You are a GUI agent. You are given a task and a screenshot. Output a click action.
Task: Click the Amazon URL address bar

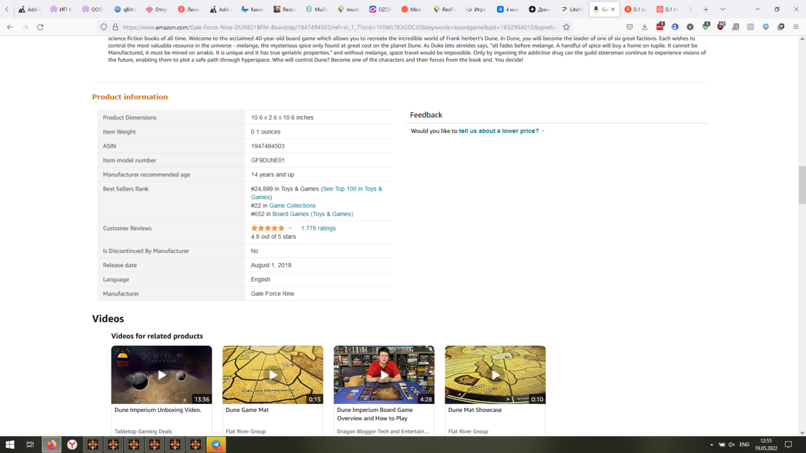coord(339,27)
